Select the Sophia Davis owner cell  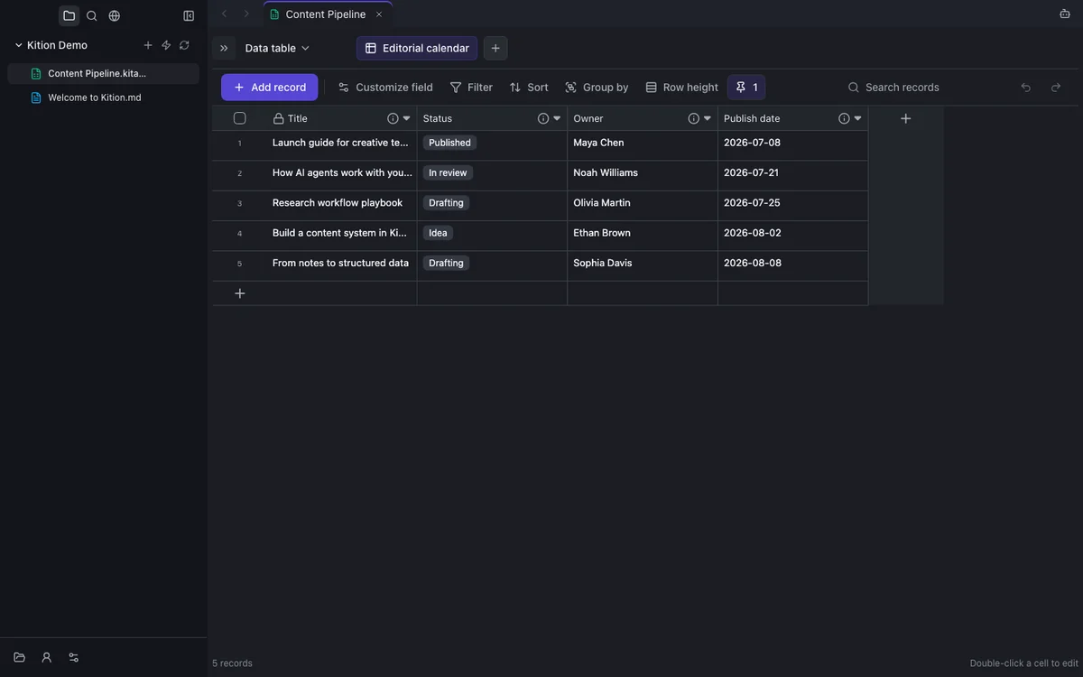tap(643, 266)
